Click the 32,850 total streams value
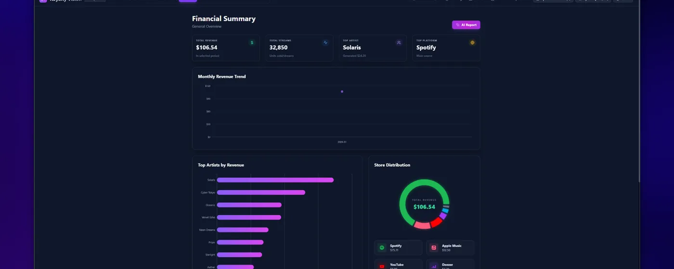Image resolution: width=674 pixels, height=269 pixels. [278, 48]
